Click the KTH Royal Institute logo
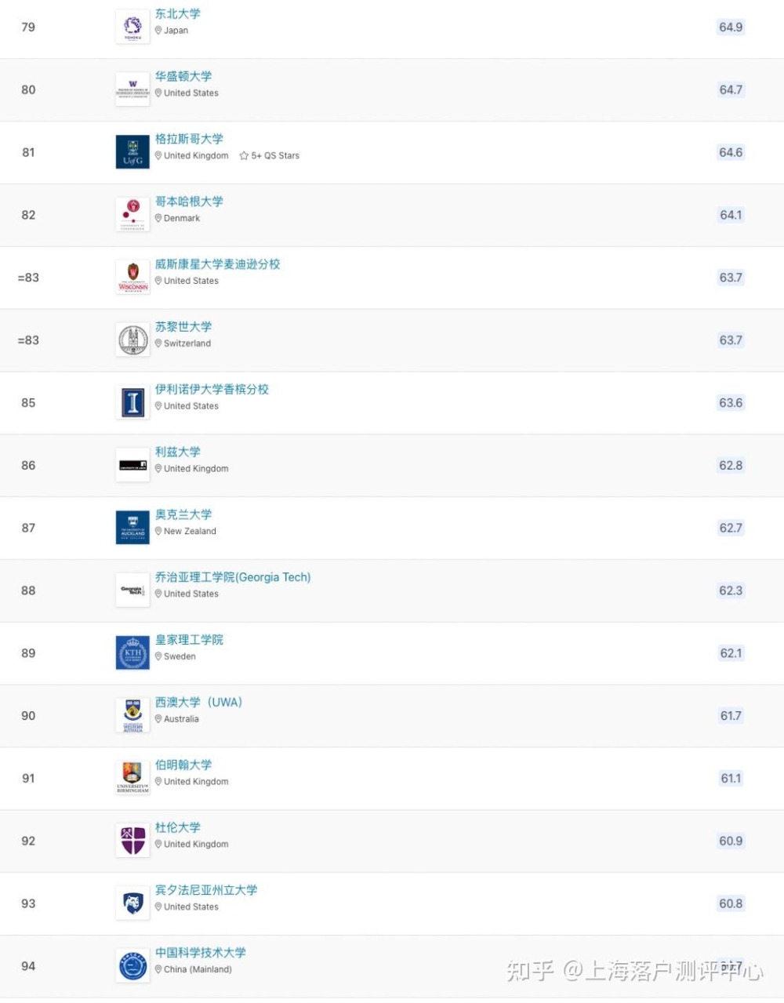Screen dimensions: 784x1003 click(x=132, y=653)
